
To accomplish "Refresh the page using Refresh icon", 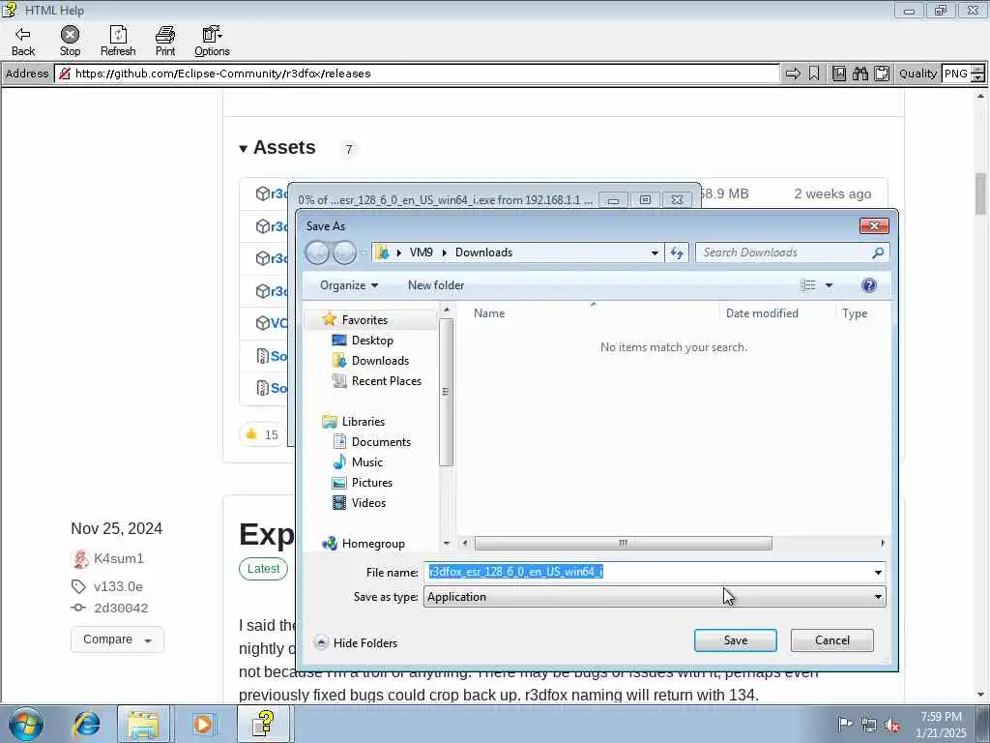I will click(118, 41).
